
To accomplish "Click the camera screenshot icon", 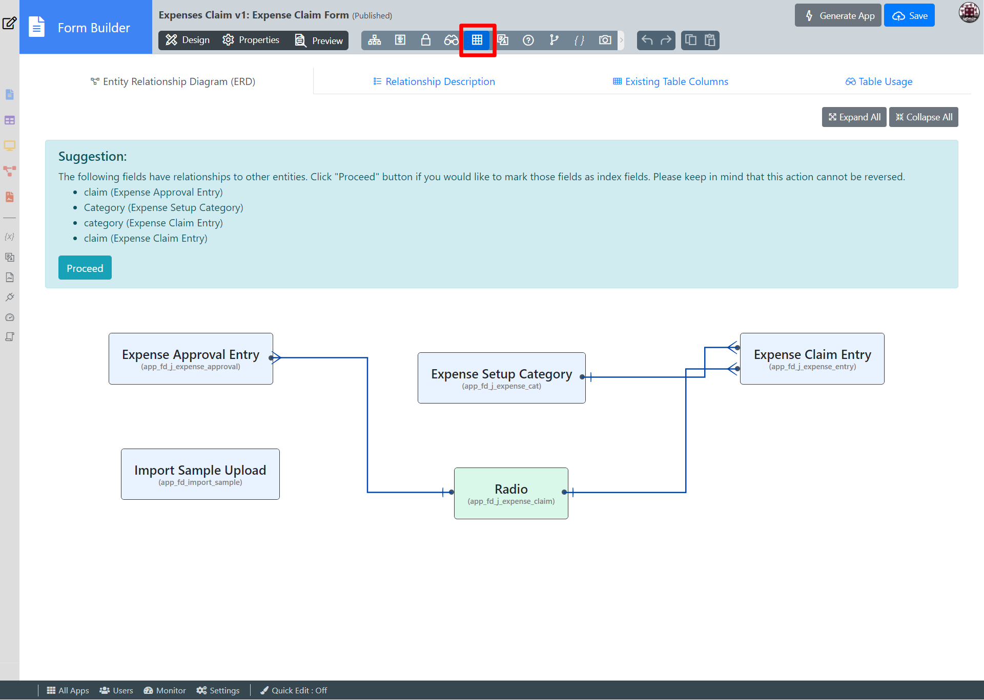I will [605, 40].
